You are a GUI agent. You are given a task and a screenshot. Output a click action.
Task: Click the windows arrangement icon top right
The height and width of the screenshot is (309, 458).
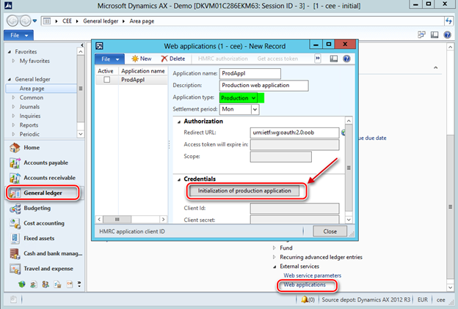tap(421, 35)
